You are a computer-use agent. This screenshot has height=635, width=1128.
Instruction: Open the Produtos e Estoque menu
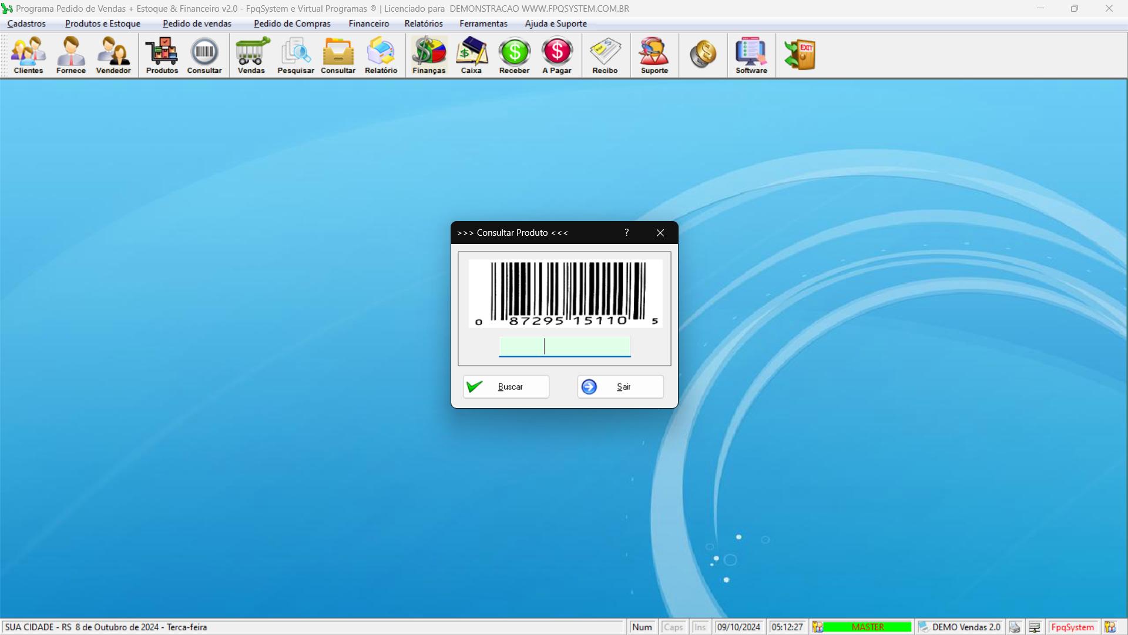point(103,24)
